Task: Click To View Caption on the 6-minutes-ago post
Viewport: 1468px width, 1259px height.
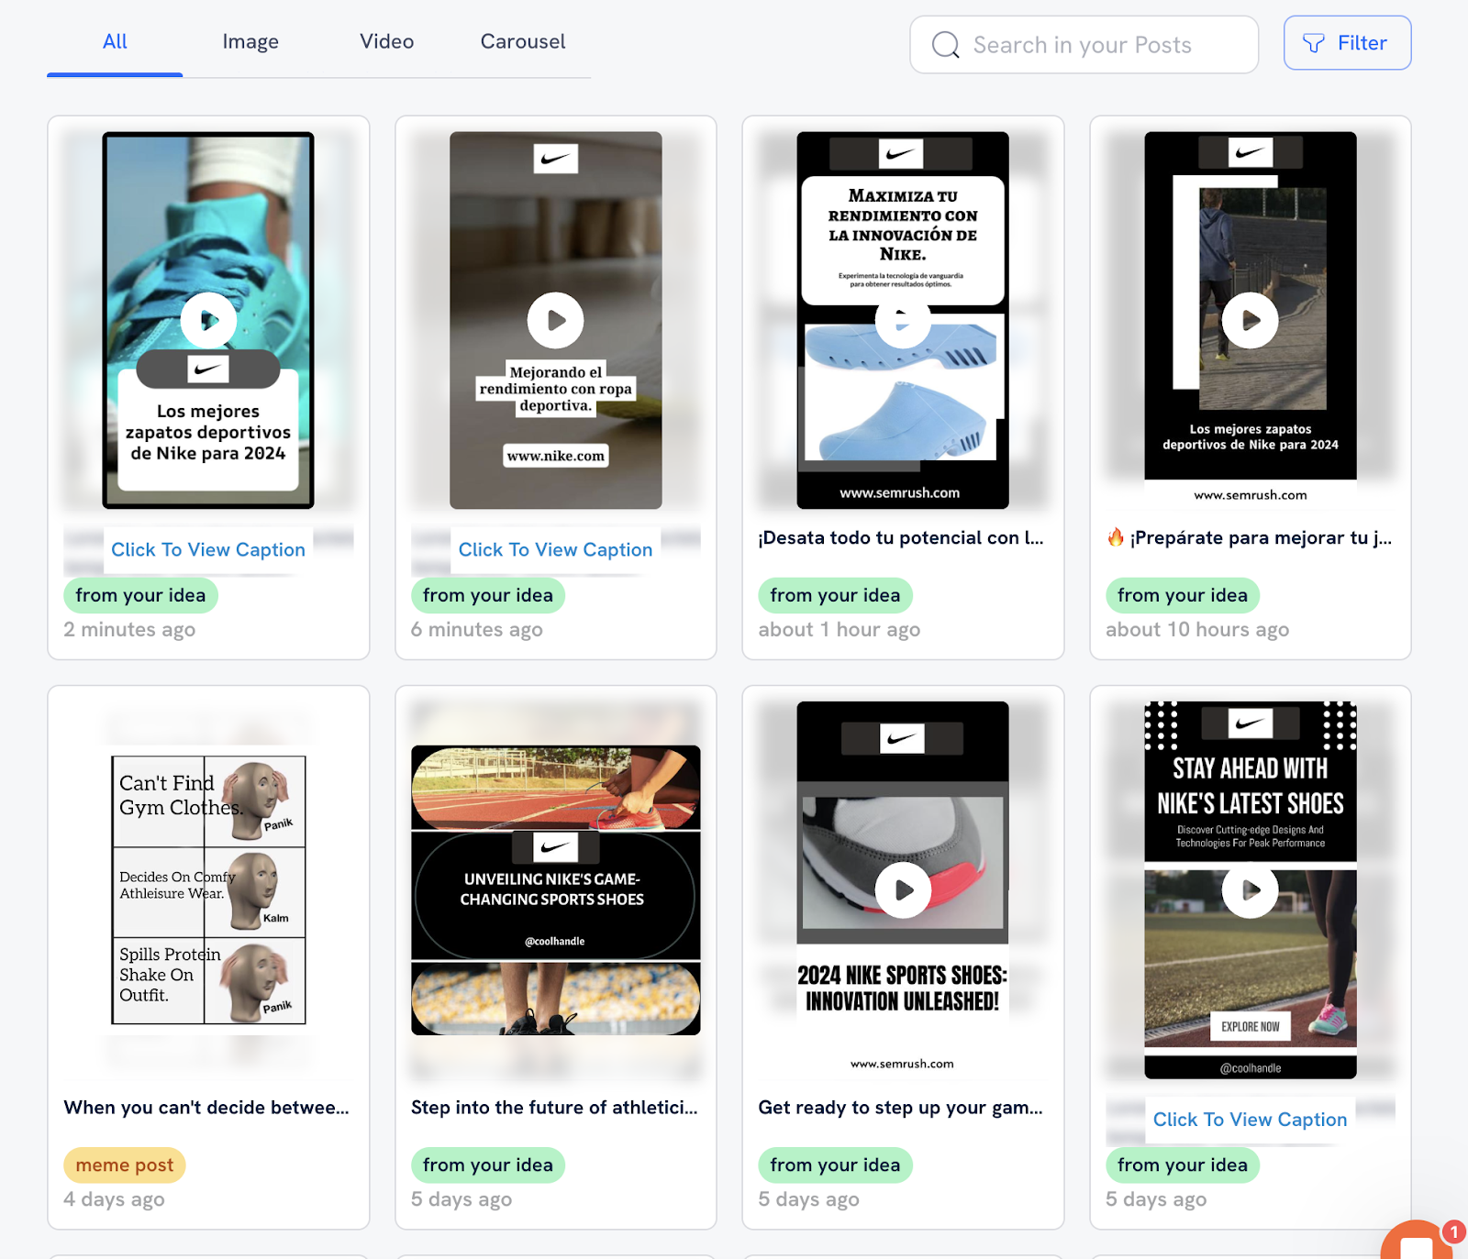Action: (x=555, y=549)
